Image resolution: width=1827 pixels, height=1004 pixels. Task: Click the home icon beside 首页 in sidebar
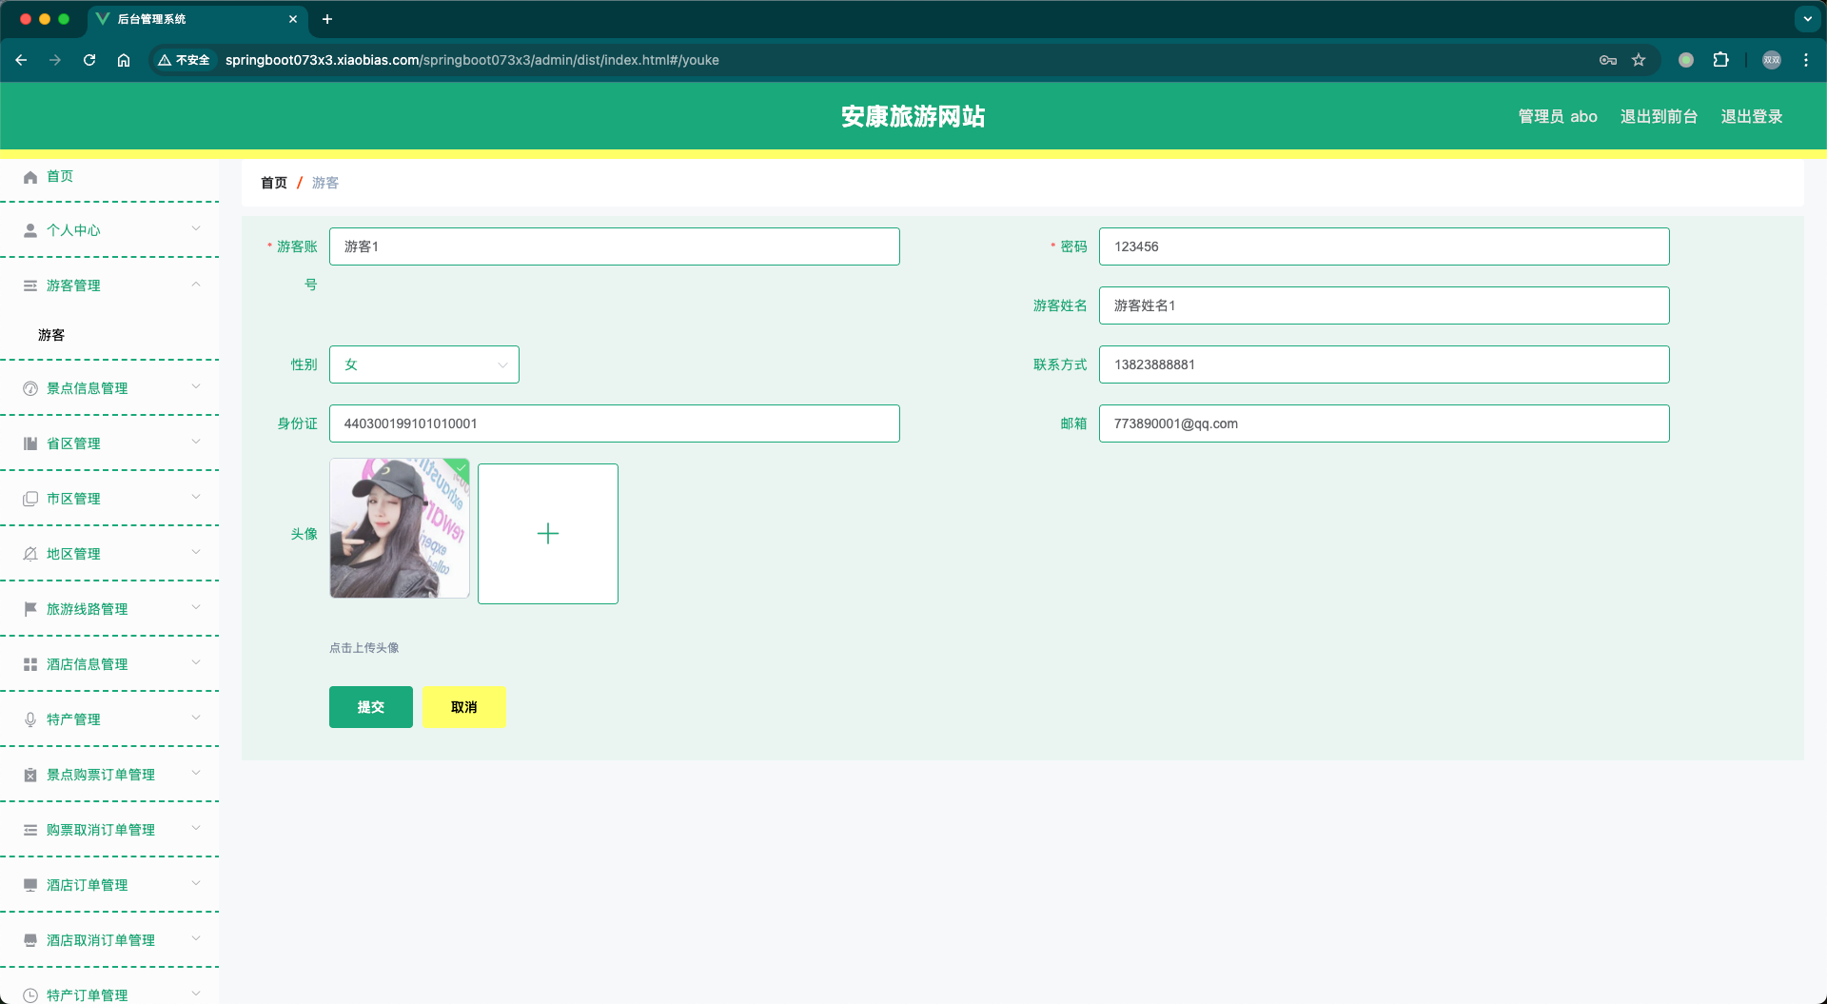click(30, 177)
